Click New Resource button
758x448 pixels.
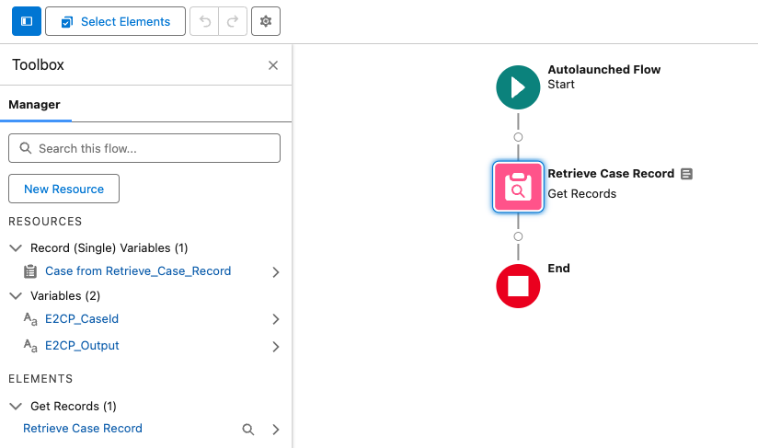[63, 189]
